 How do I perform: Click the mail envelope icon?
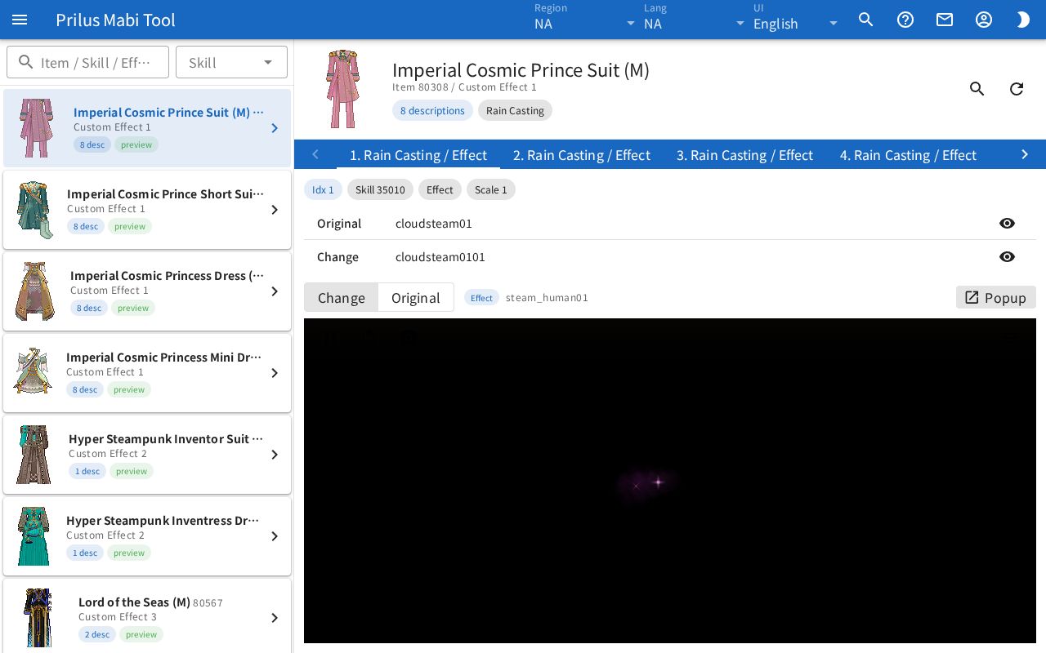click(945, 20)
